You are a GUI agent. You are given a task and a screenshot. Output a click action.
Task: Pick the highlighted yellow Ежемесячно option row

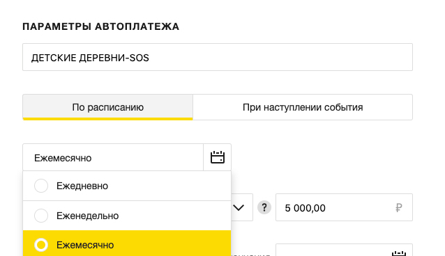click(127, 243)
